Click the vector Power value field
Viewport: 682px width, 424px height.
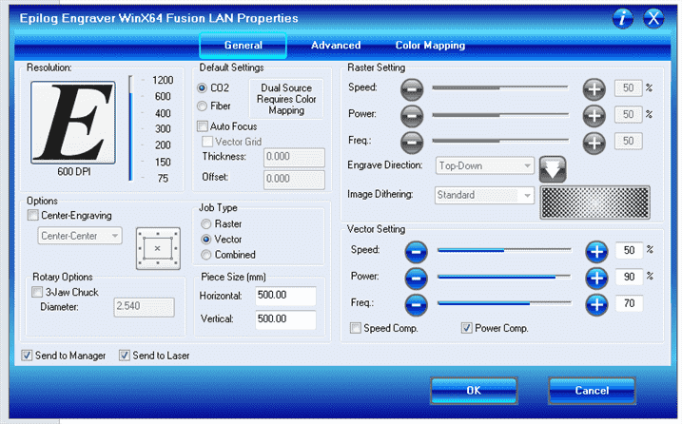point(629,277)
